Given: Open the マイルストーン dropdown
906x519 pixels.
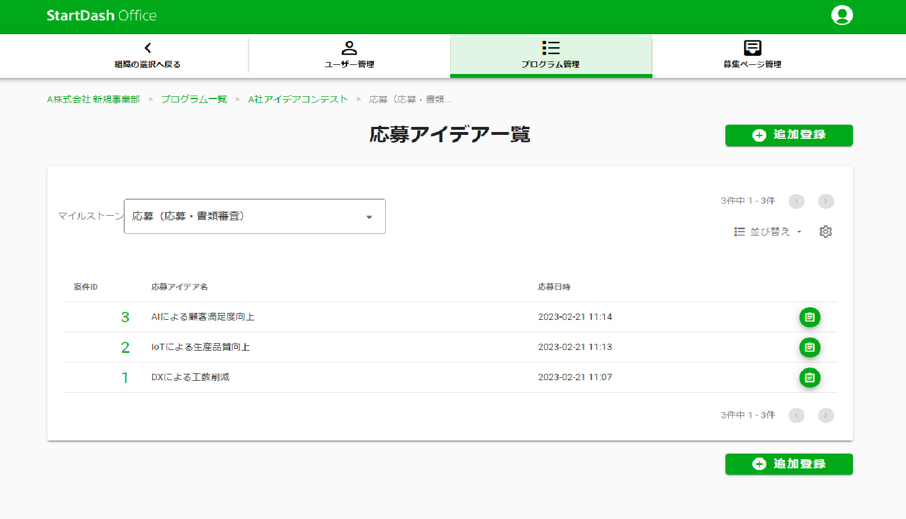Looking at the screenshot, I should tap(255, 216).
